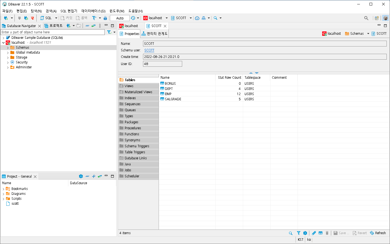The width and height of the screenshot is (390, 244).
Task: Click the transaction mode icon
Action: coord(94,18)
